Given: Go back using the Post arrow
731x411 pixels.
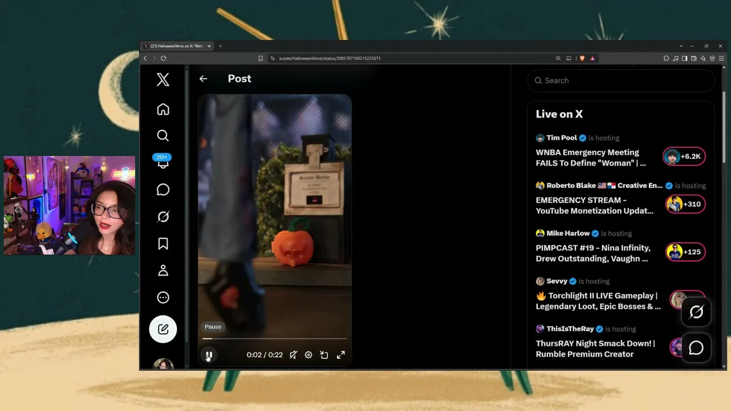Looking at the screenshot, I should point(203,79).
